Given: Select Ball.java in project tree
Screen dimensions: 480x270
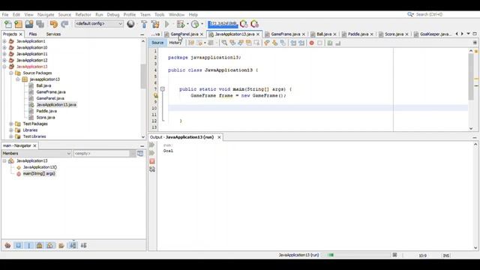Looking at the screenshot, I should 43,85.
